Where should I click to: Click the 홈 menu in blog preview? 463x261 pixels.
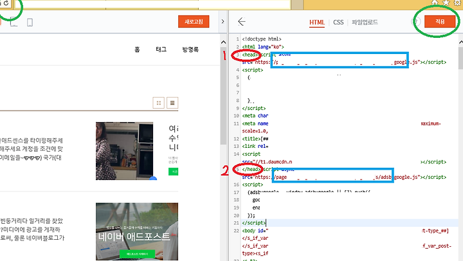137,50
